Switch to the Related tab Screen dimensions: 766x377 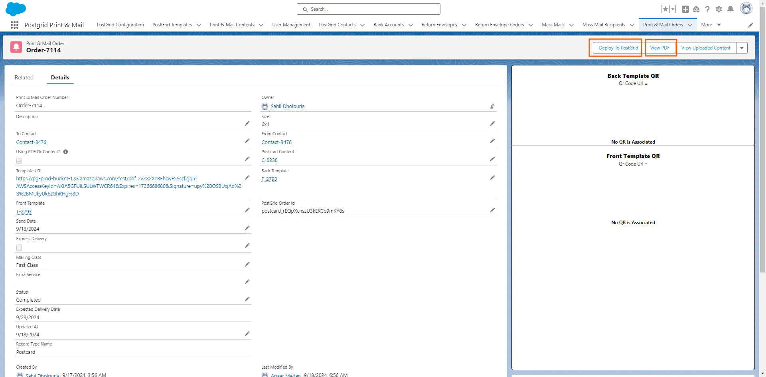tap(24, 78)
